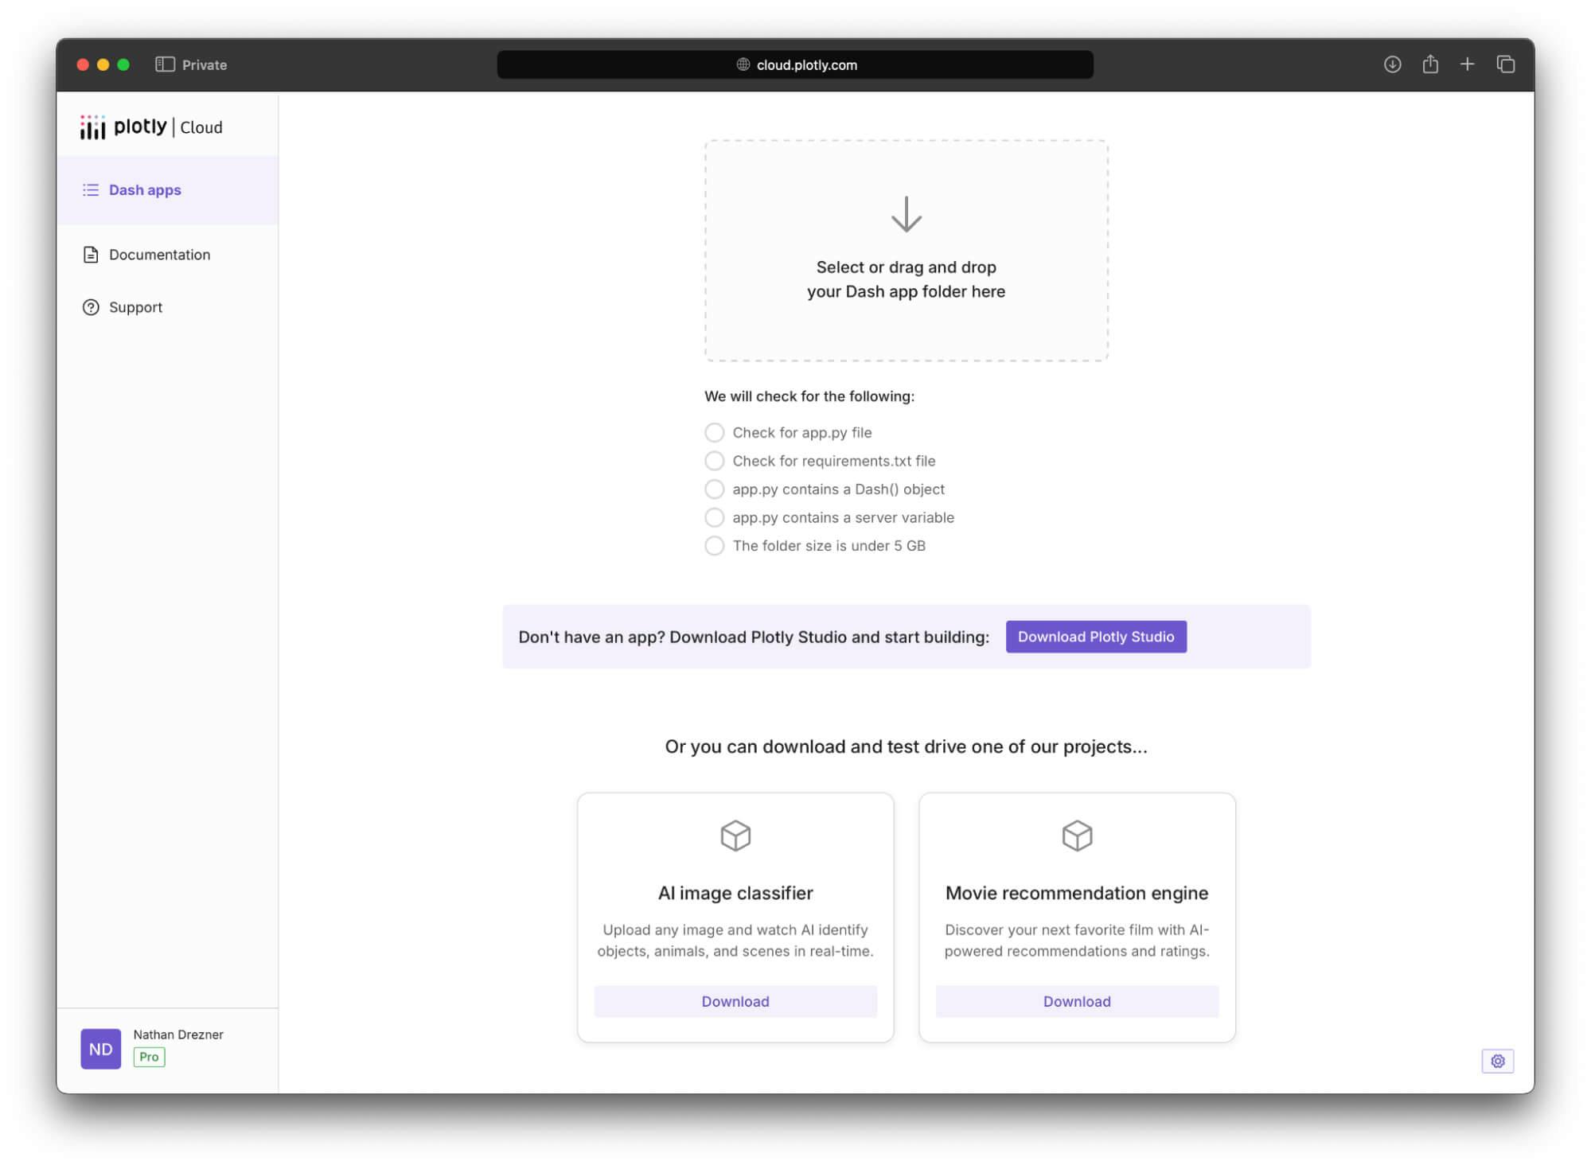The image size is (1591, 1169).
Task: Open a new tab with plus icon
Action: click(1467, 64)
